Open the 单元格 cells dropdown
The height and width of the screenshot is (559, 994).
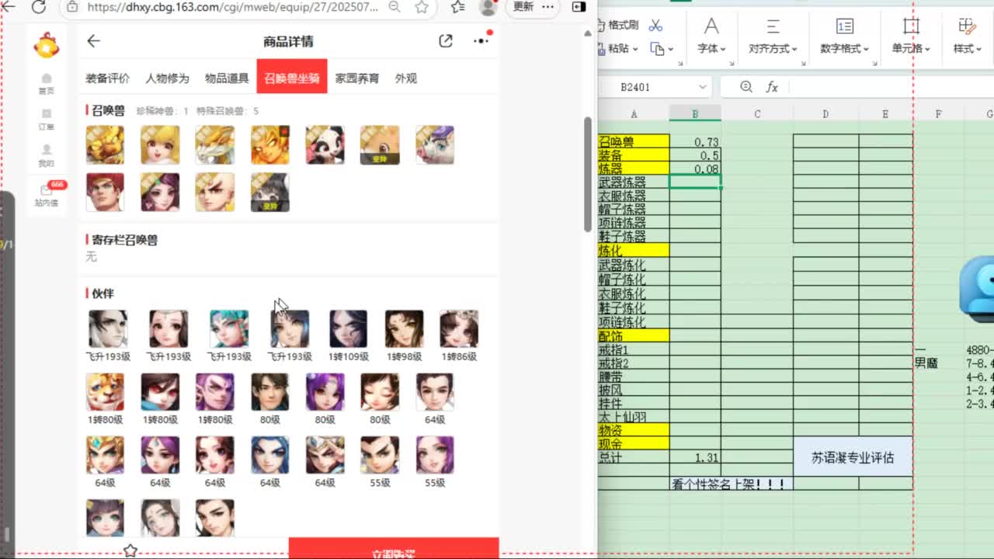(912, 36)
